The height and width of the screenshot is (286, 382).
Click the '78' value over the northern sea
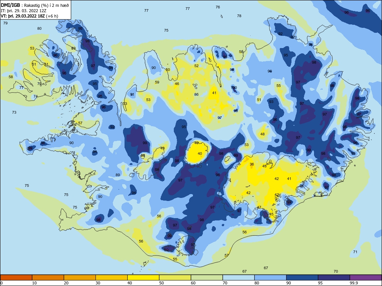(239, 16)
